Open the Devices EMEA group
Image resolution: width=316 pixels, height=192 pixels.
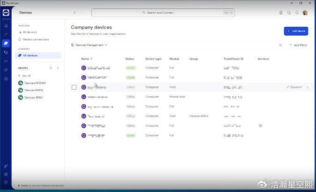click(30, 90)
